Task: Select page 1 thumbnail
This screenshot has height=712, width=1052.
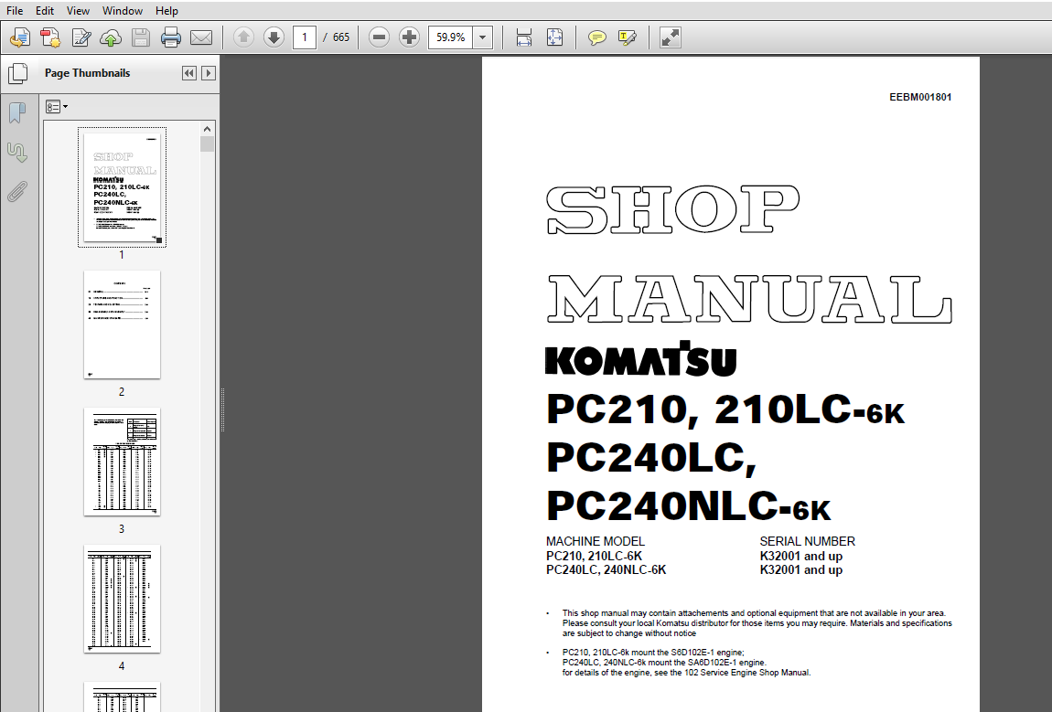Action: point(122,186)
